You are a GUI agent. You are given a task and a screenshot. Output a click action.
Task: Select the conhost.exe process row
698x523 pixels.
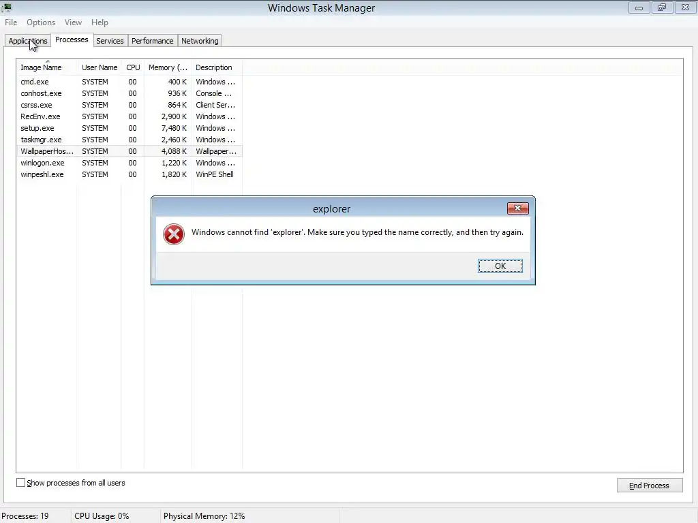tap(130, 93)
